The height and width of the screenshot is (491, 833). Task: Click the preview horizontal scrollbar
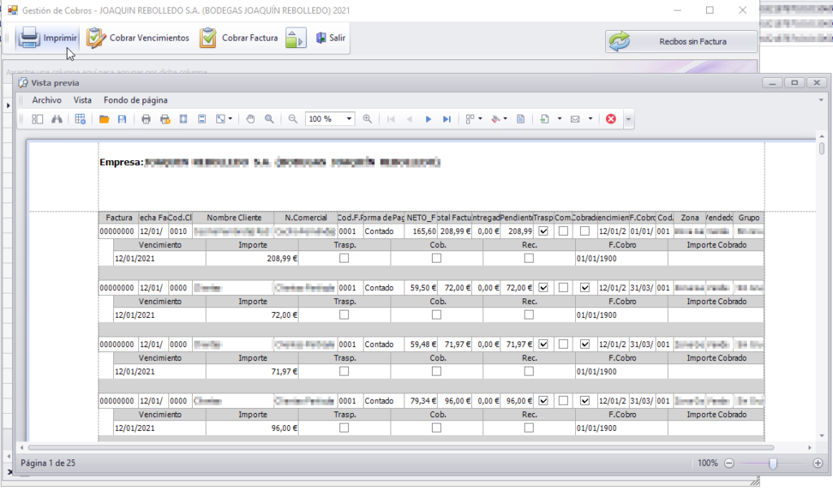400,447
